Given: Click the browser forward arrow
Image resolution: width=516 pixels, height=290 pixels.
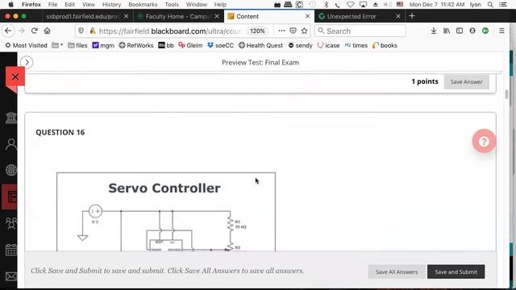Looking at the screenshot, I should pyautogui.click(x=22, y=31).
